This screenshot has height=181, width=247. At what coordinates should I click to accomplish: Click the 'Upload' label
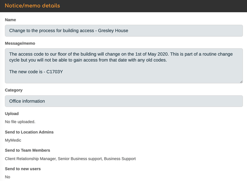12,114
